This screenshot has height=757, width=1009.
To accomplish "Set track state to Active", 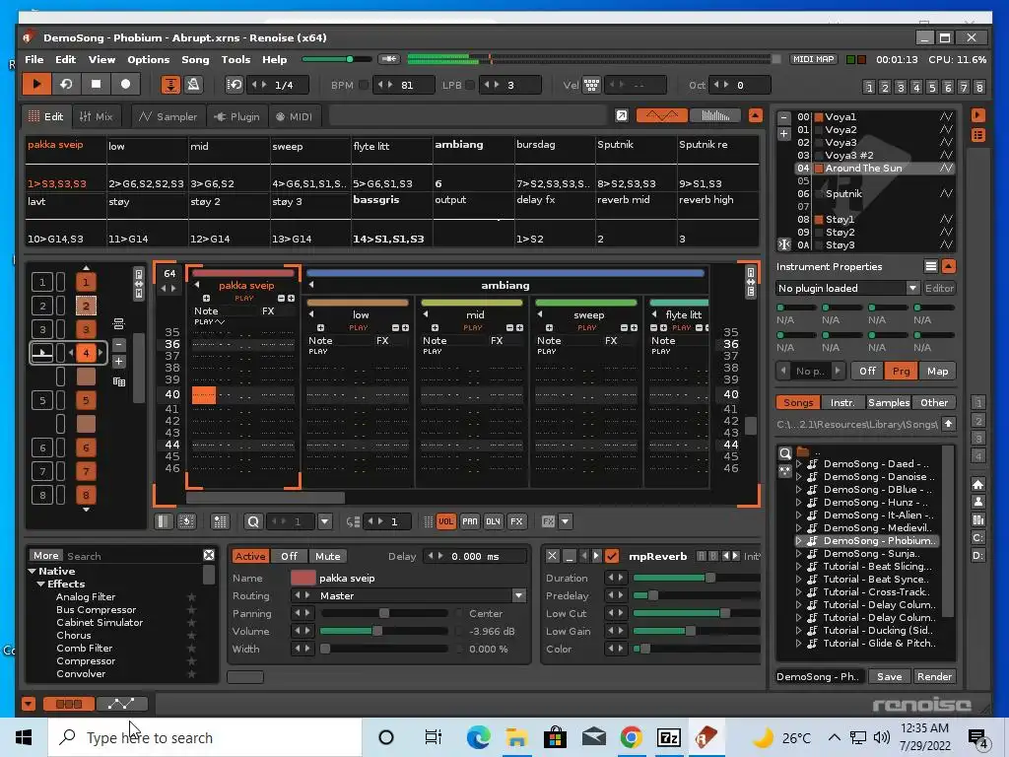I will (250, 556).
